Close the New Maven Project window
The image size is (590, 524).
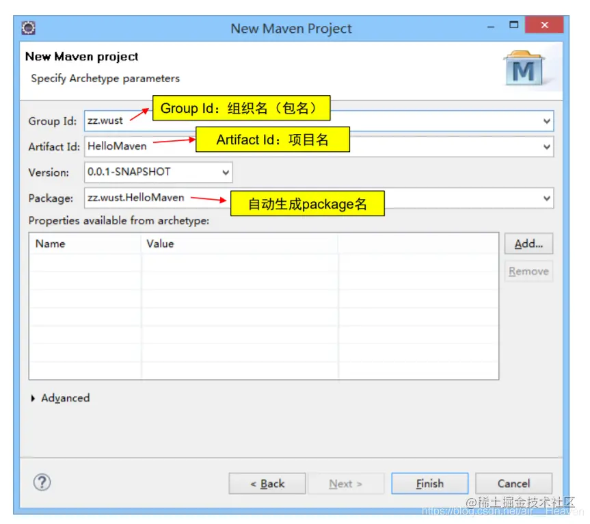click(544, 25)
